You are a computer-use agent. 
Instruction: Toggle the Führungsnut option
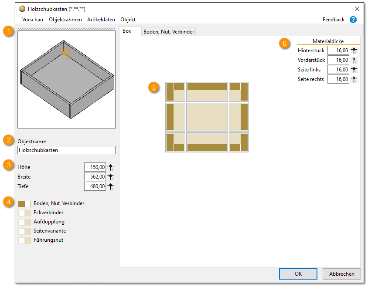point(24,240)
